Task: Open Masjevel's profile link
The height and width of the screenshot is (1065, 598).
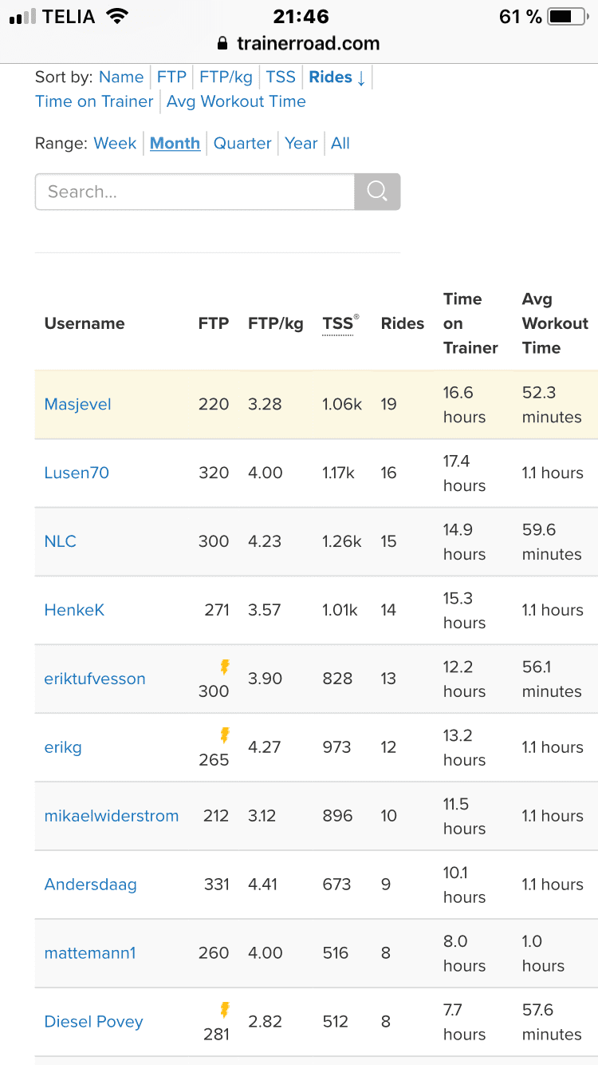Action: tap(77, 405)
